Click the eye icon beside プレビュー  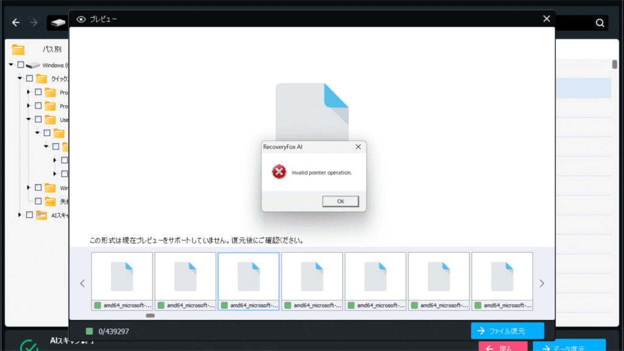[81, 19]
